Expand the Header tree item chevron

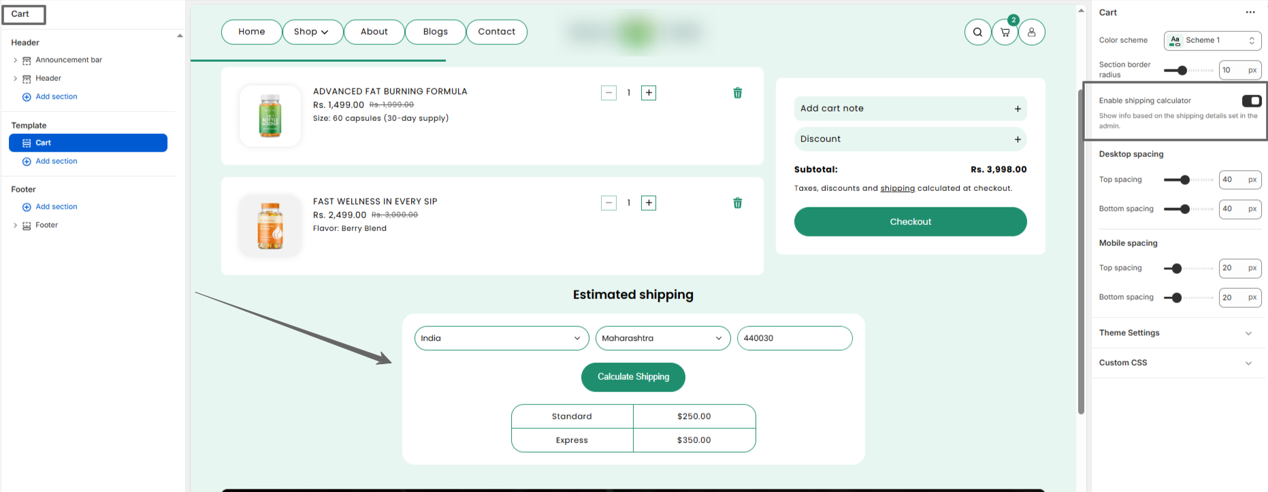pos(15,79)
